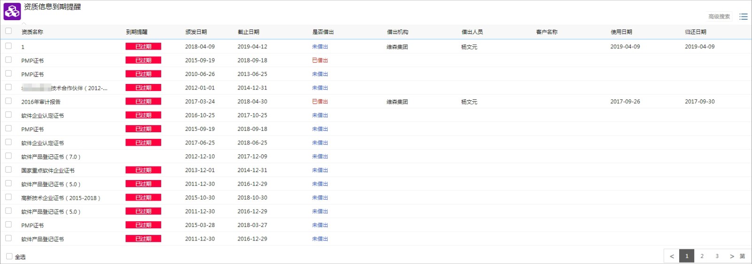Click 已过期 badge for 2016年审计报告
Viewport: 752px width, 264px height.
[143, 101]
